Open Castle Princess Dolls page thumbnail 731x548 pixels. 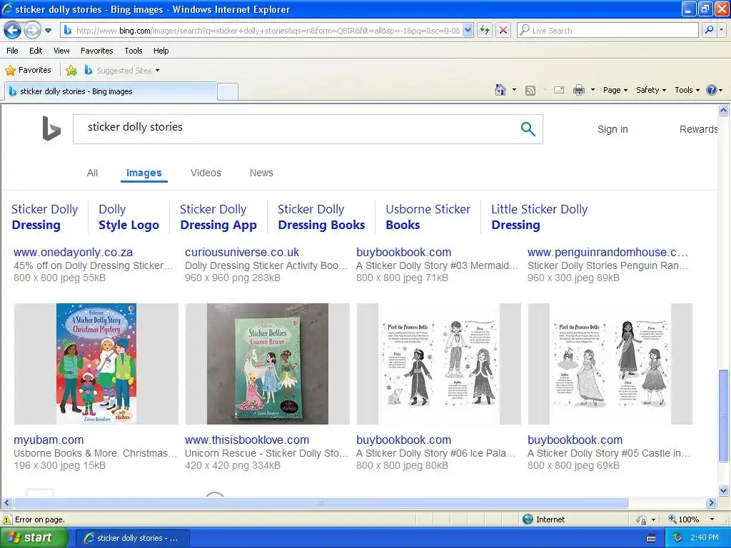pyautogui.click(x=610, y=363)
